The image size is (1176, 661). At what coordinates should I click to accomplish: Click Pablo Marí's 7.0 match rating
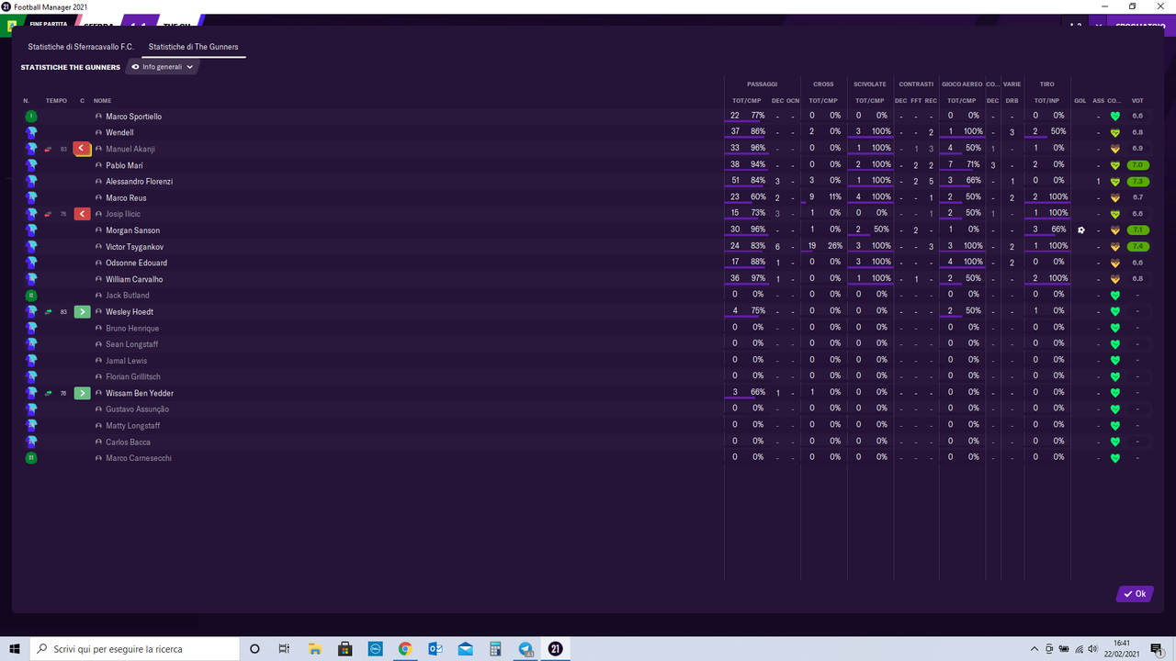click(1137, 165)
